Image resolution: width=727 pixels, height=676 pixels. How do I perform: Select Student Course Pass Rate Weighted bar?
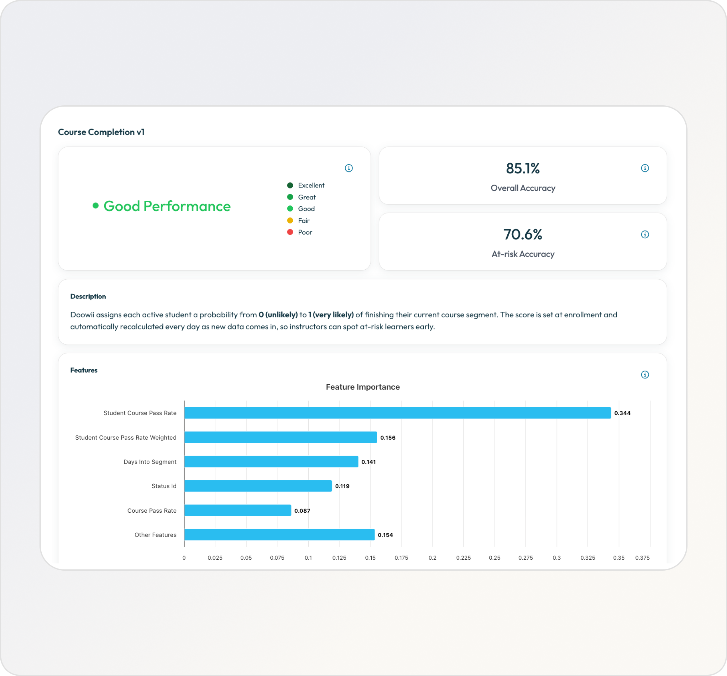280,437
